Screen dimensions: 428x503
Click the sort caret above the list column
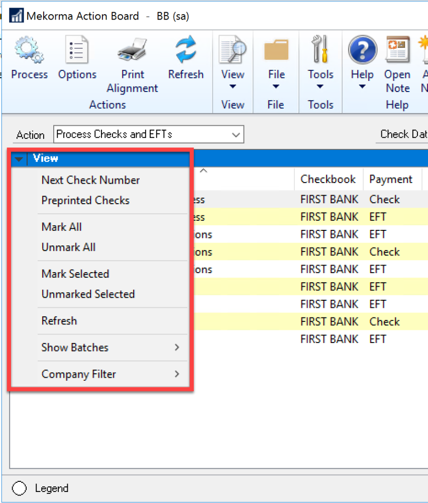pyautogui.click(x=203, y=171)
